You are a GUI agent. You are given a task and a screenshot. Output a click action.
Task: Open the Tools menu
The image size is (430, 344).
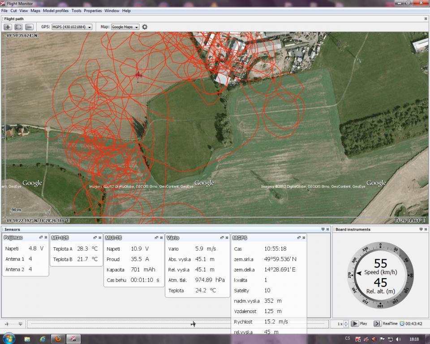[x=76, y=10]
